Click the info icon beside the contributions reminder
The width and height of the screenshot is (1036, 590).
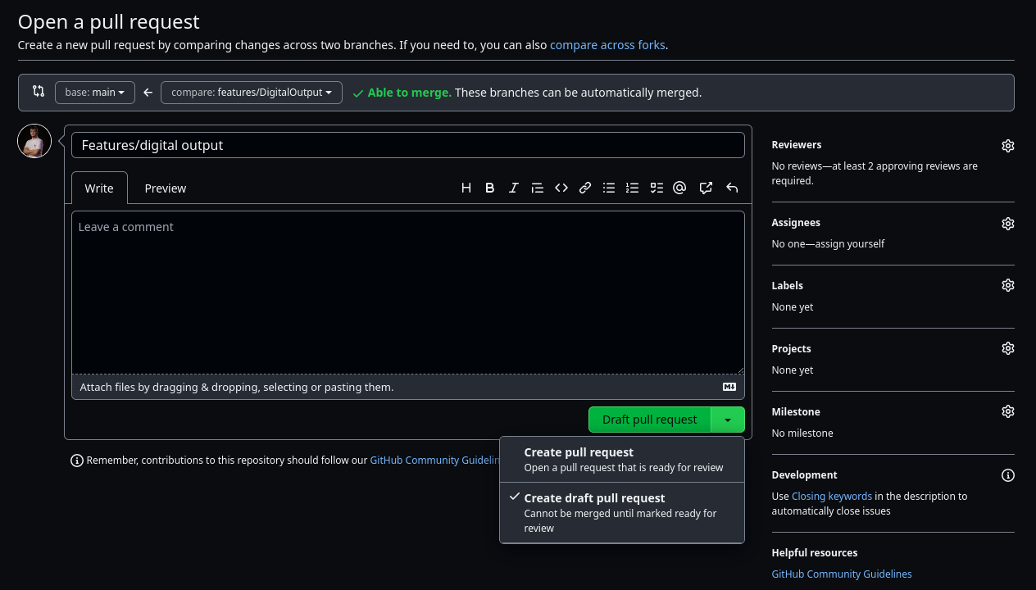point(77,461)
